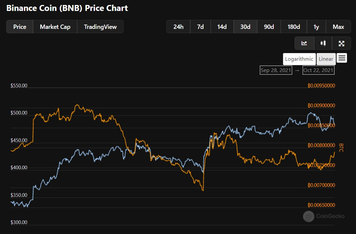Viewport: 356px width, 234px height.
Task: Show the Max time range
Action: click(x=338, y=27)
